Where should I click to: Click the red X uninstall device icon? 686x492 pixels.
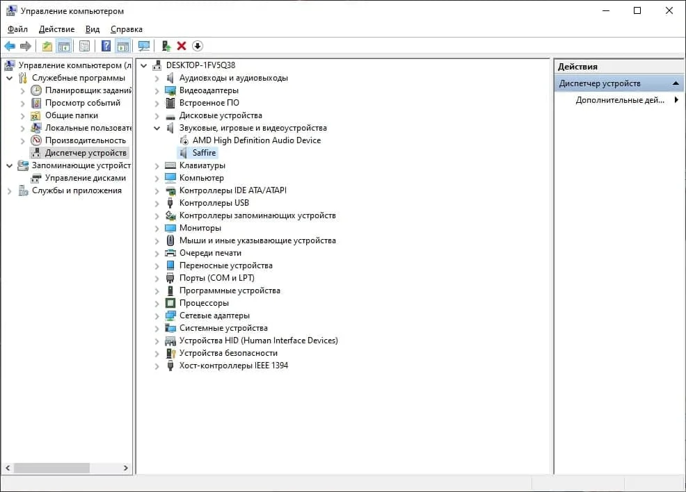point(182,46)
